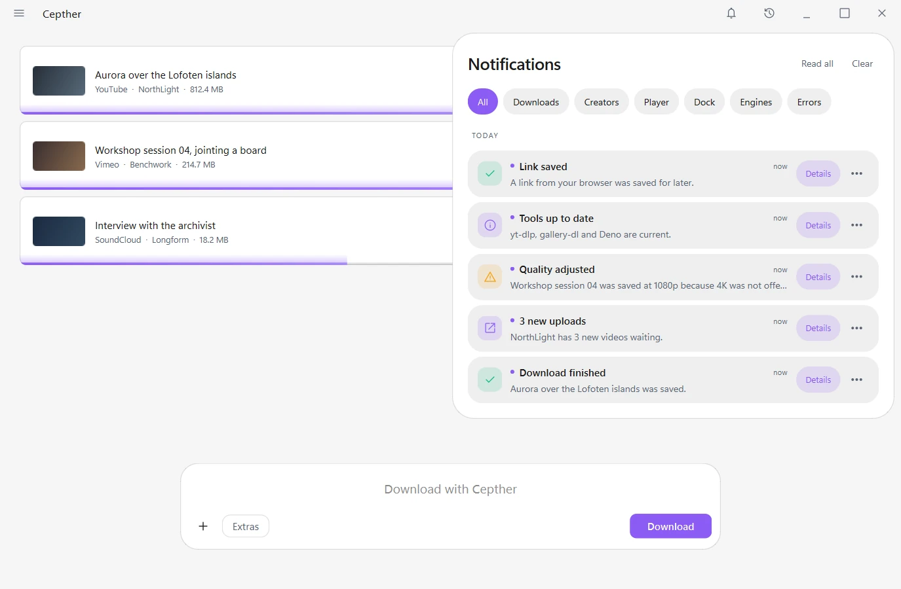The height and width of the screenshot is (589, 901).
Task: Open more options for Tools up to date
Action: point(856,225)
